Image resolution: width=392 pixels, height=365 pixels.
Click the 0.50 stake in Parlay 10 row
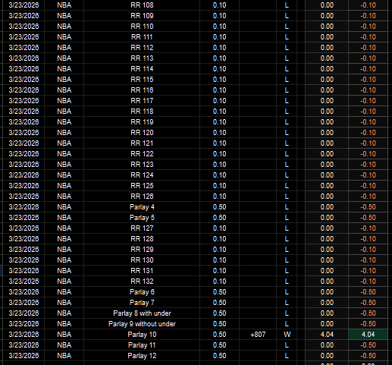tap(219, 335)
